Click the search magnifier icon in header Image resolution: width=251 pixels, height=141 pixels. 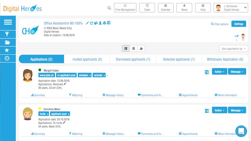109,8
